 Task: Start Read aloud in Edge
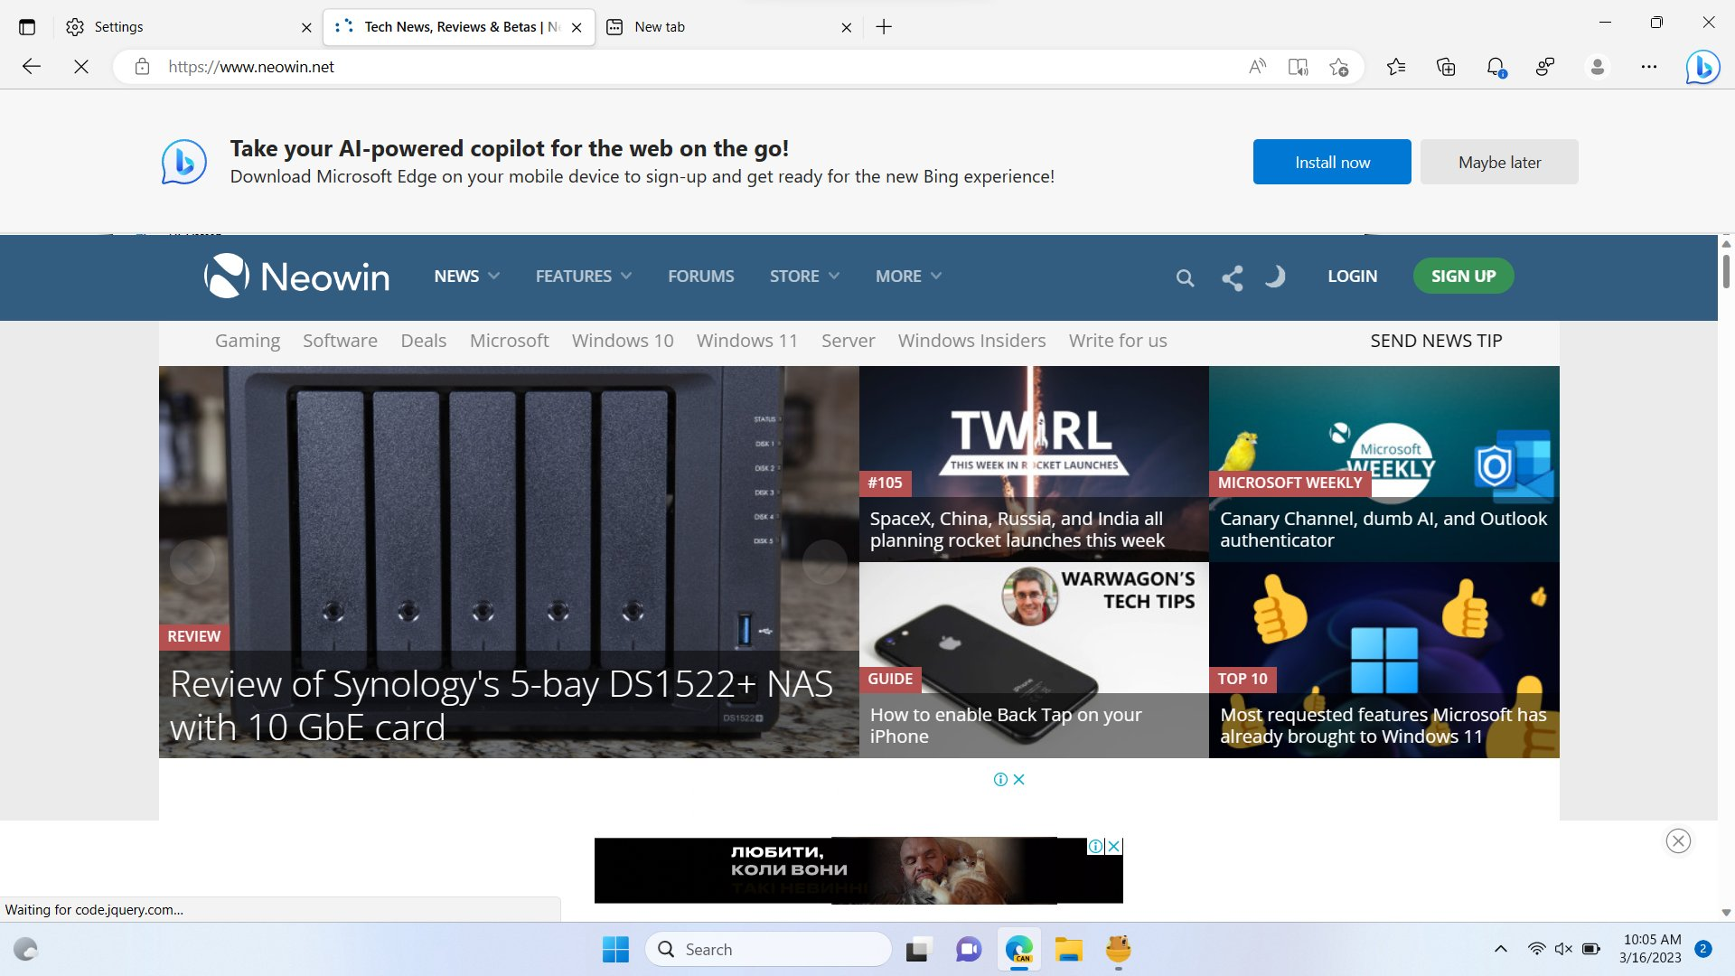1256,67
